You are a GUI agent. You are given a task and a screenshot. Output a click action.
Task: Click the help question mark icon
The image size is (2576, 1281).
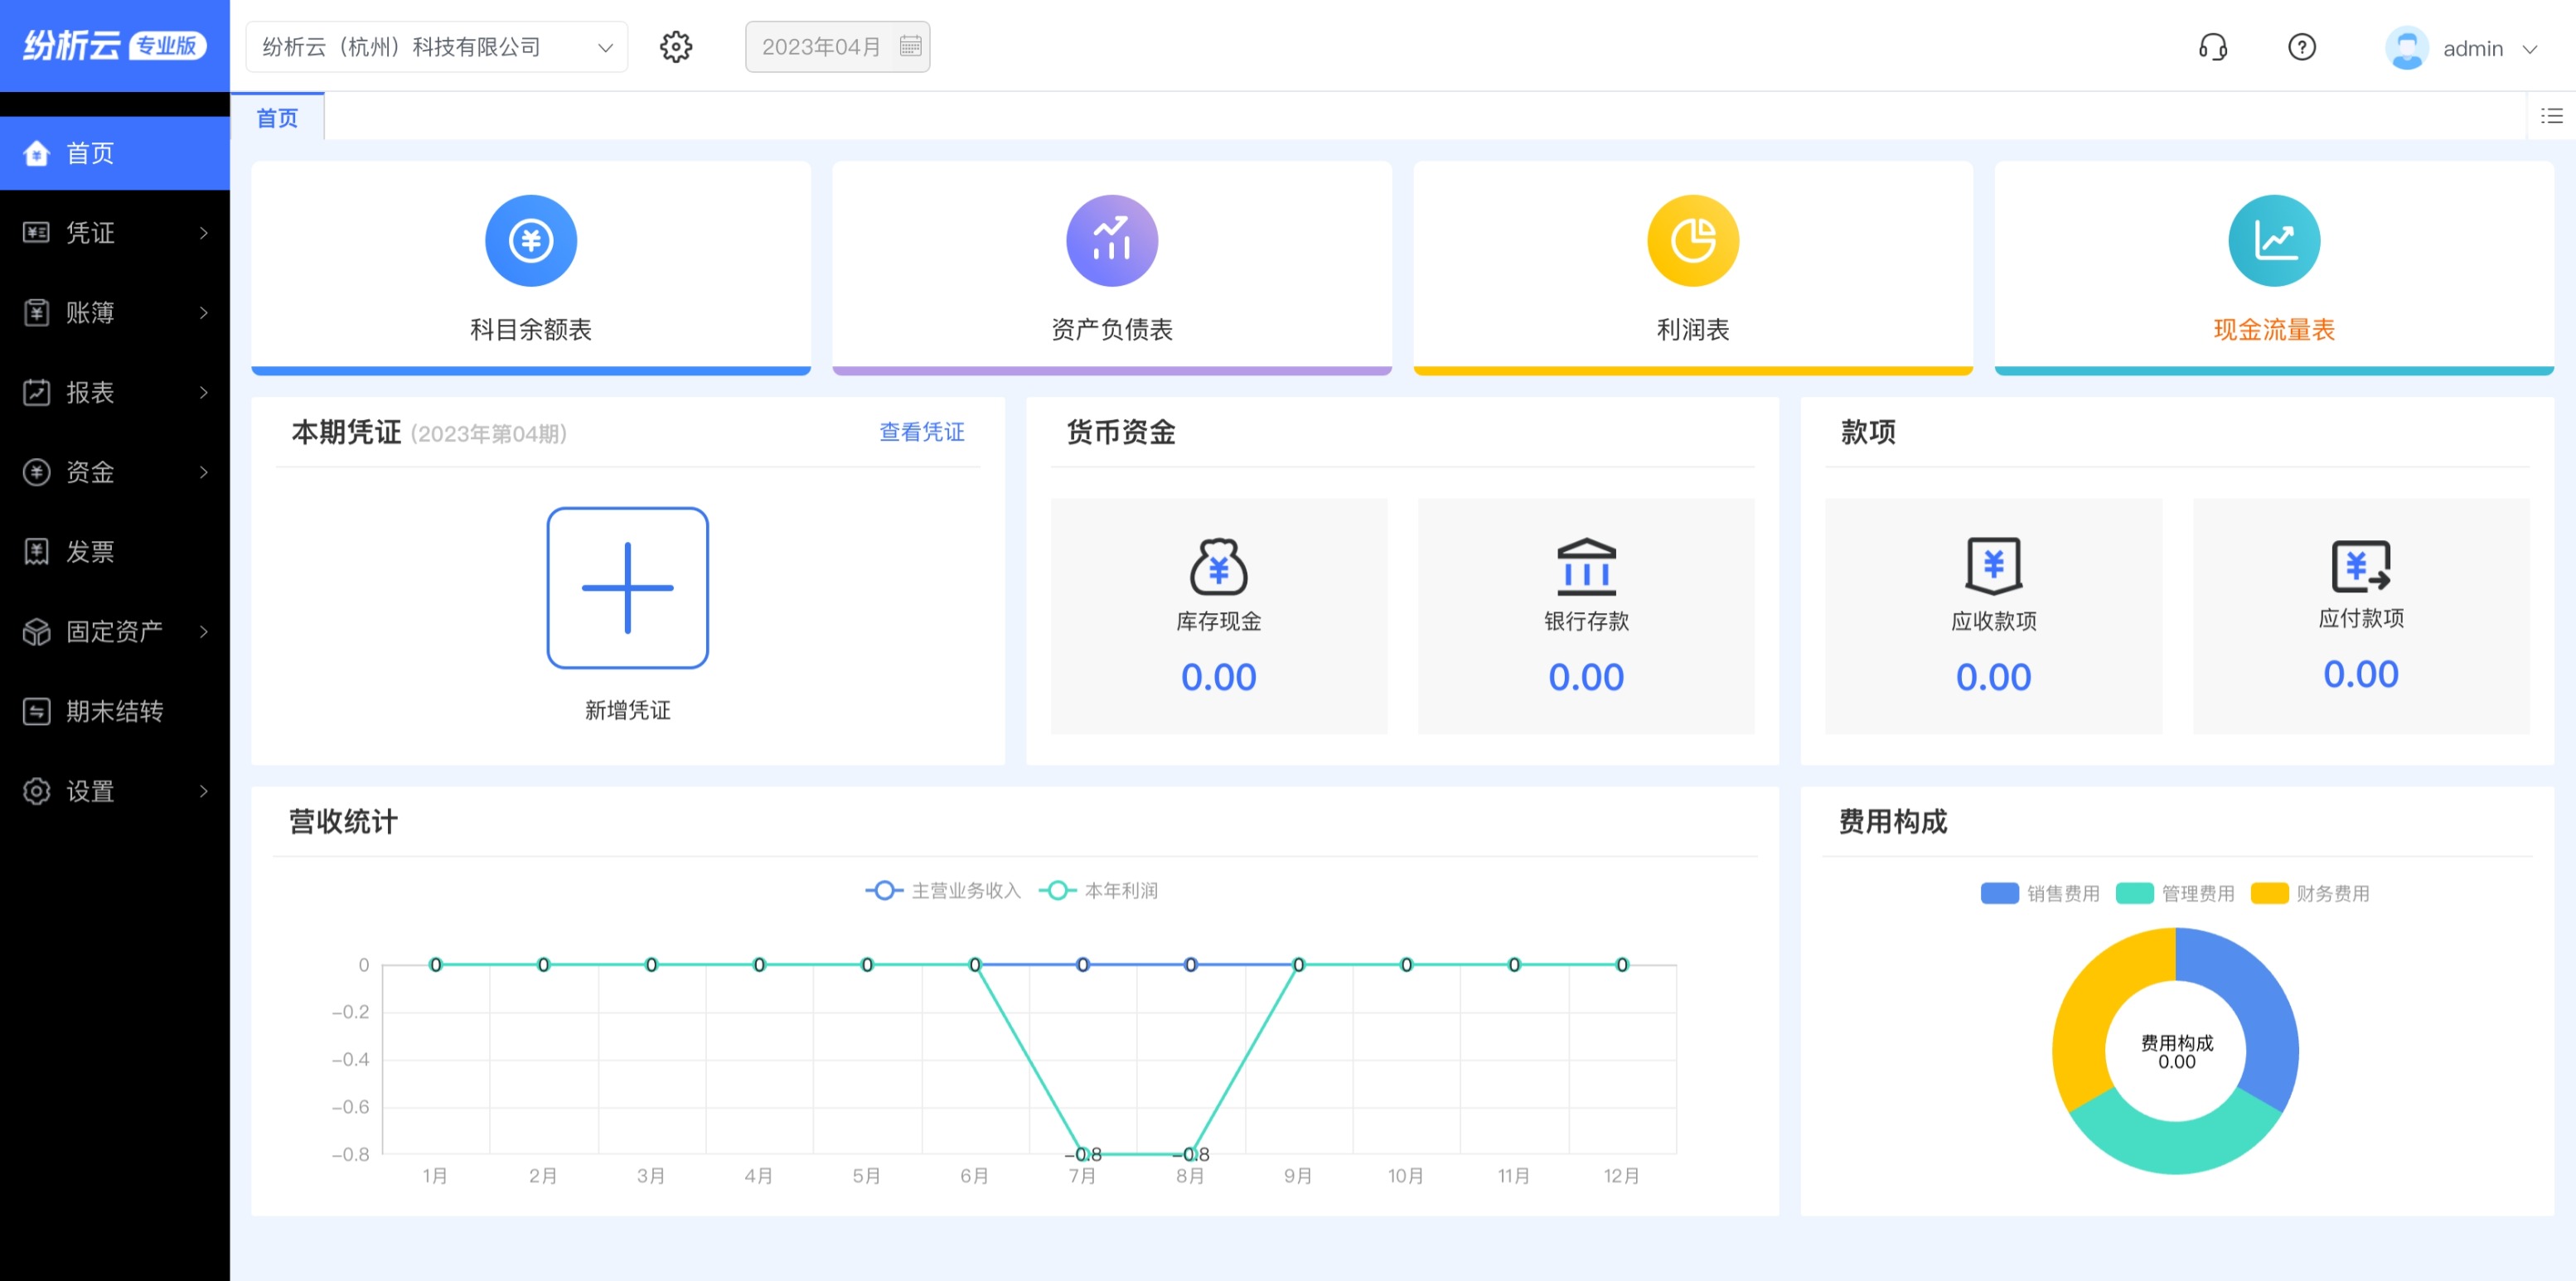click(x=2301, y=47)
